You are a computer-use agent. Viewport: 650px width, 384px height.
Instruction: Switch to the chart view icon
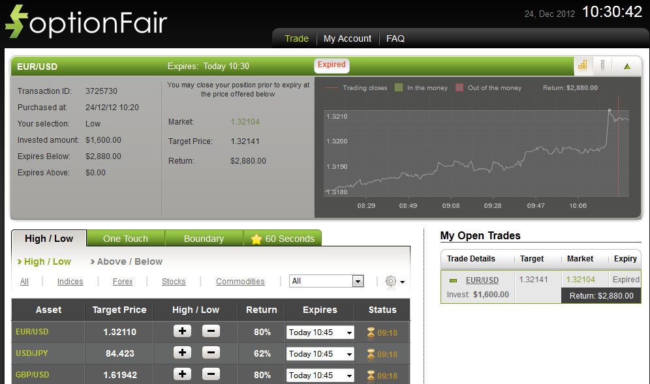pyautogui.click(x=583, y=65)
